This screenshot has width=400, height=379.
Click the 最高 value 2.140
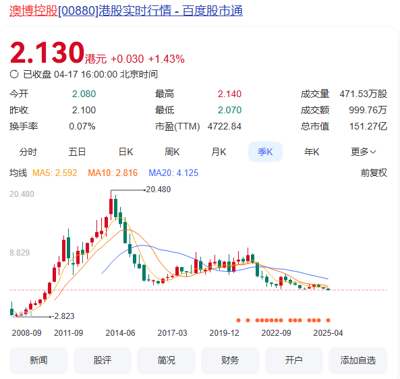(x=229, y=94)
